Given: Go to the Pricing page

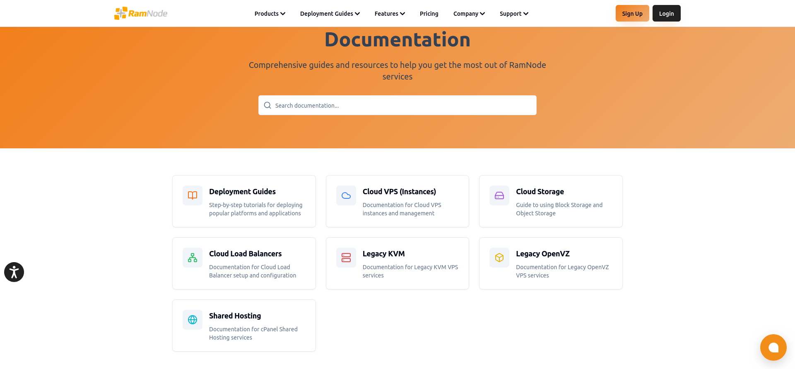Looking at the screenshot, I should [x=429, y=14].
